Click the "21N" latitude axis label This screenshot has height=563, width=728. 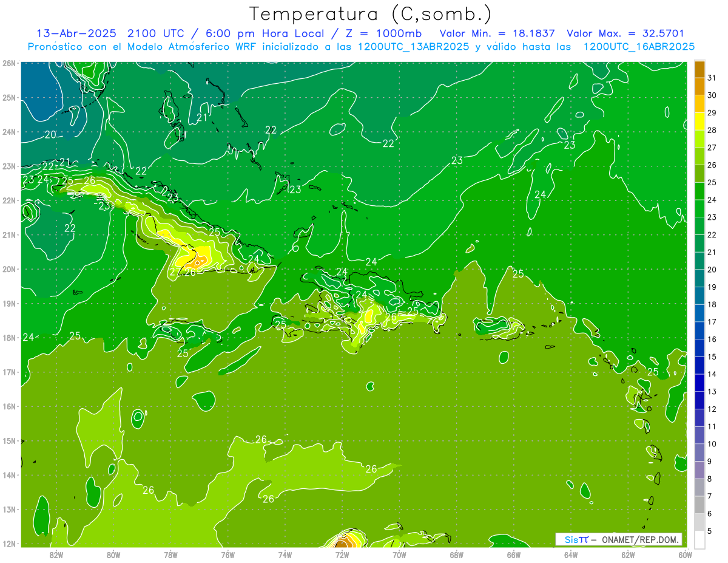tap(8, 234)
